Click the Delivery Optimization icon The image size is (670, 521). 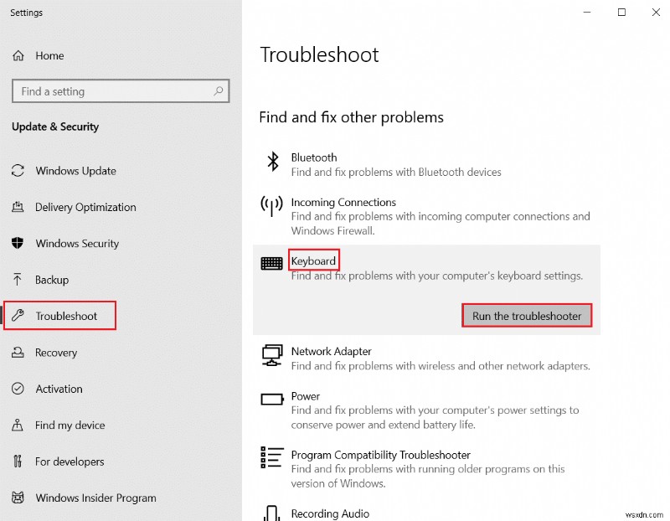[x=18, y=207]
